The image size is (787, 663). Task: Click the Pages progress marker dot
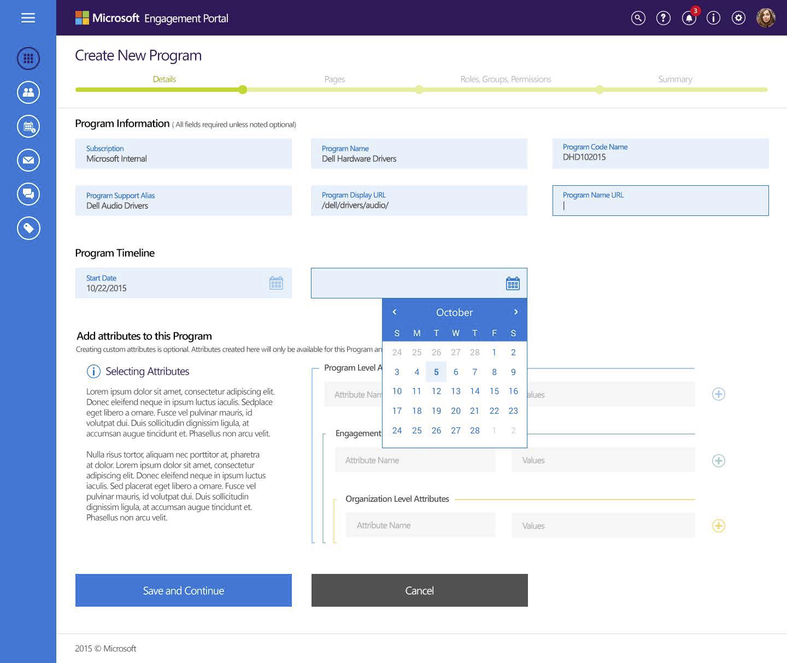[x=419, y=90]
